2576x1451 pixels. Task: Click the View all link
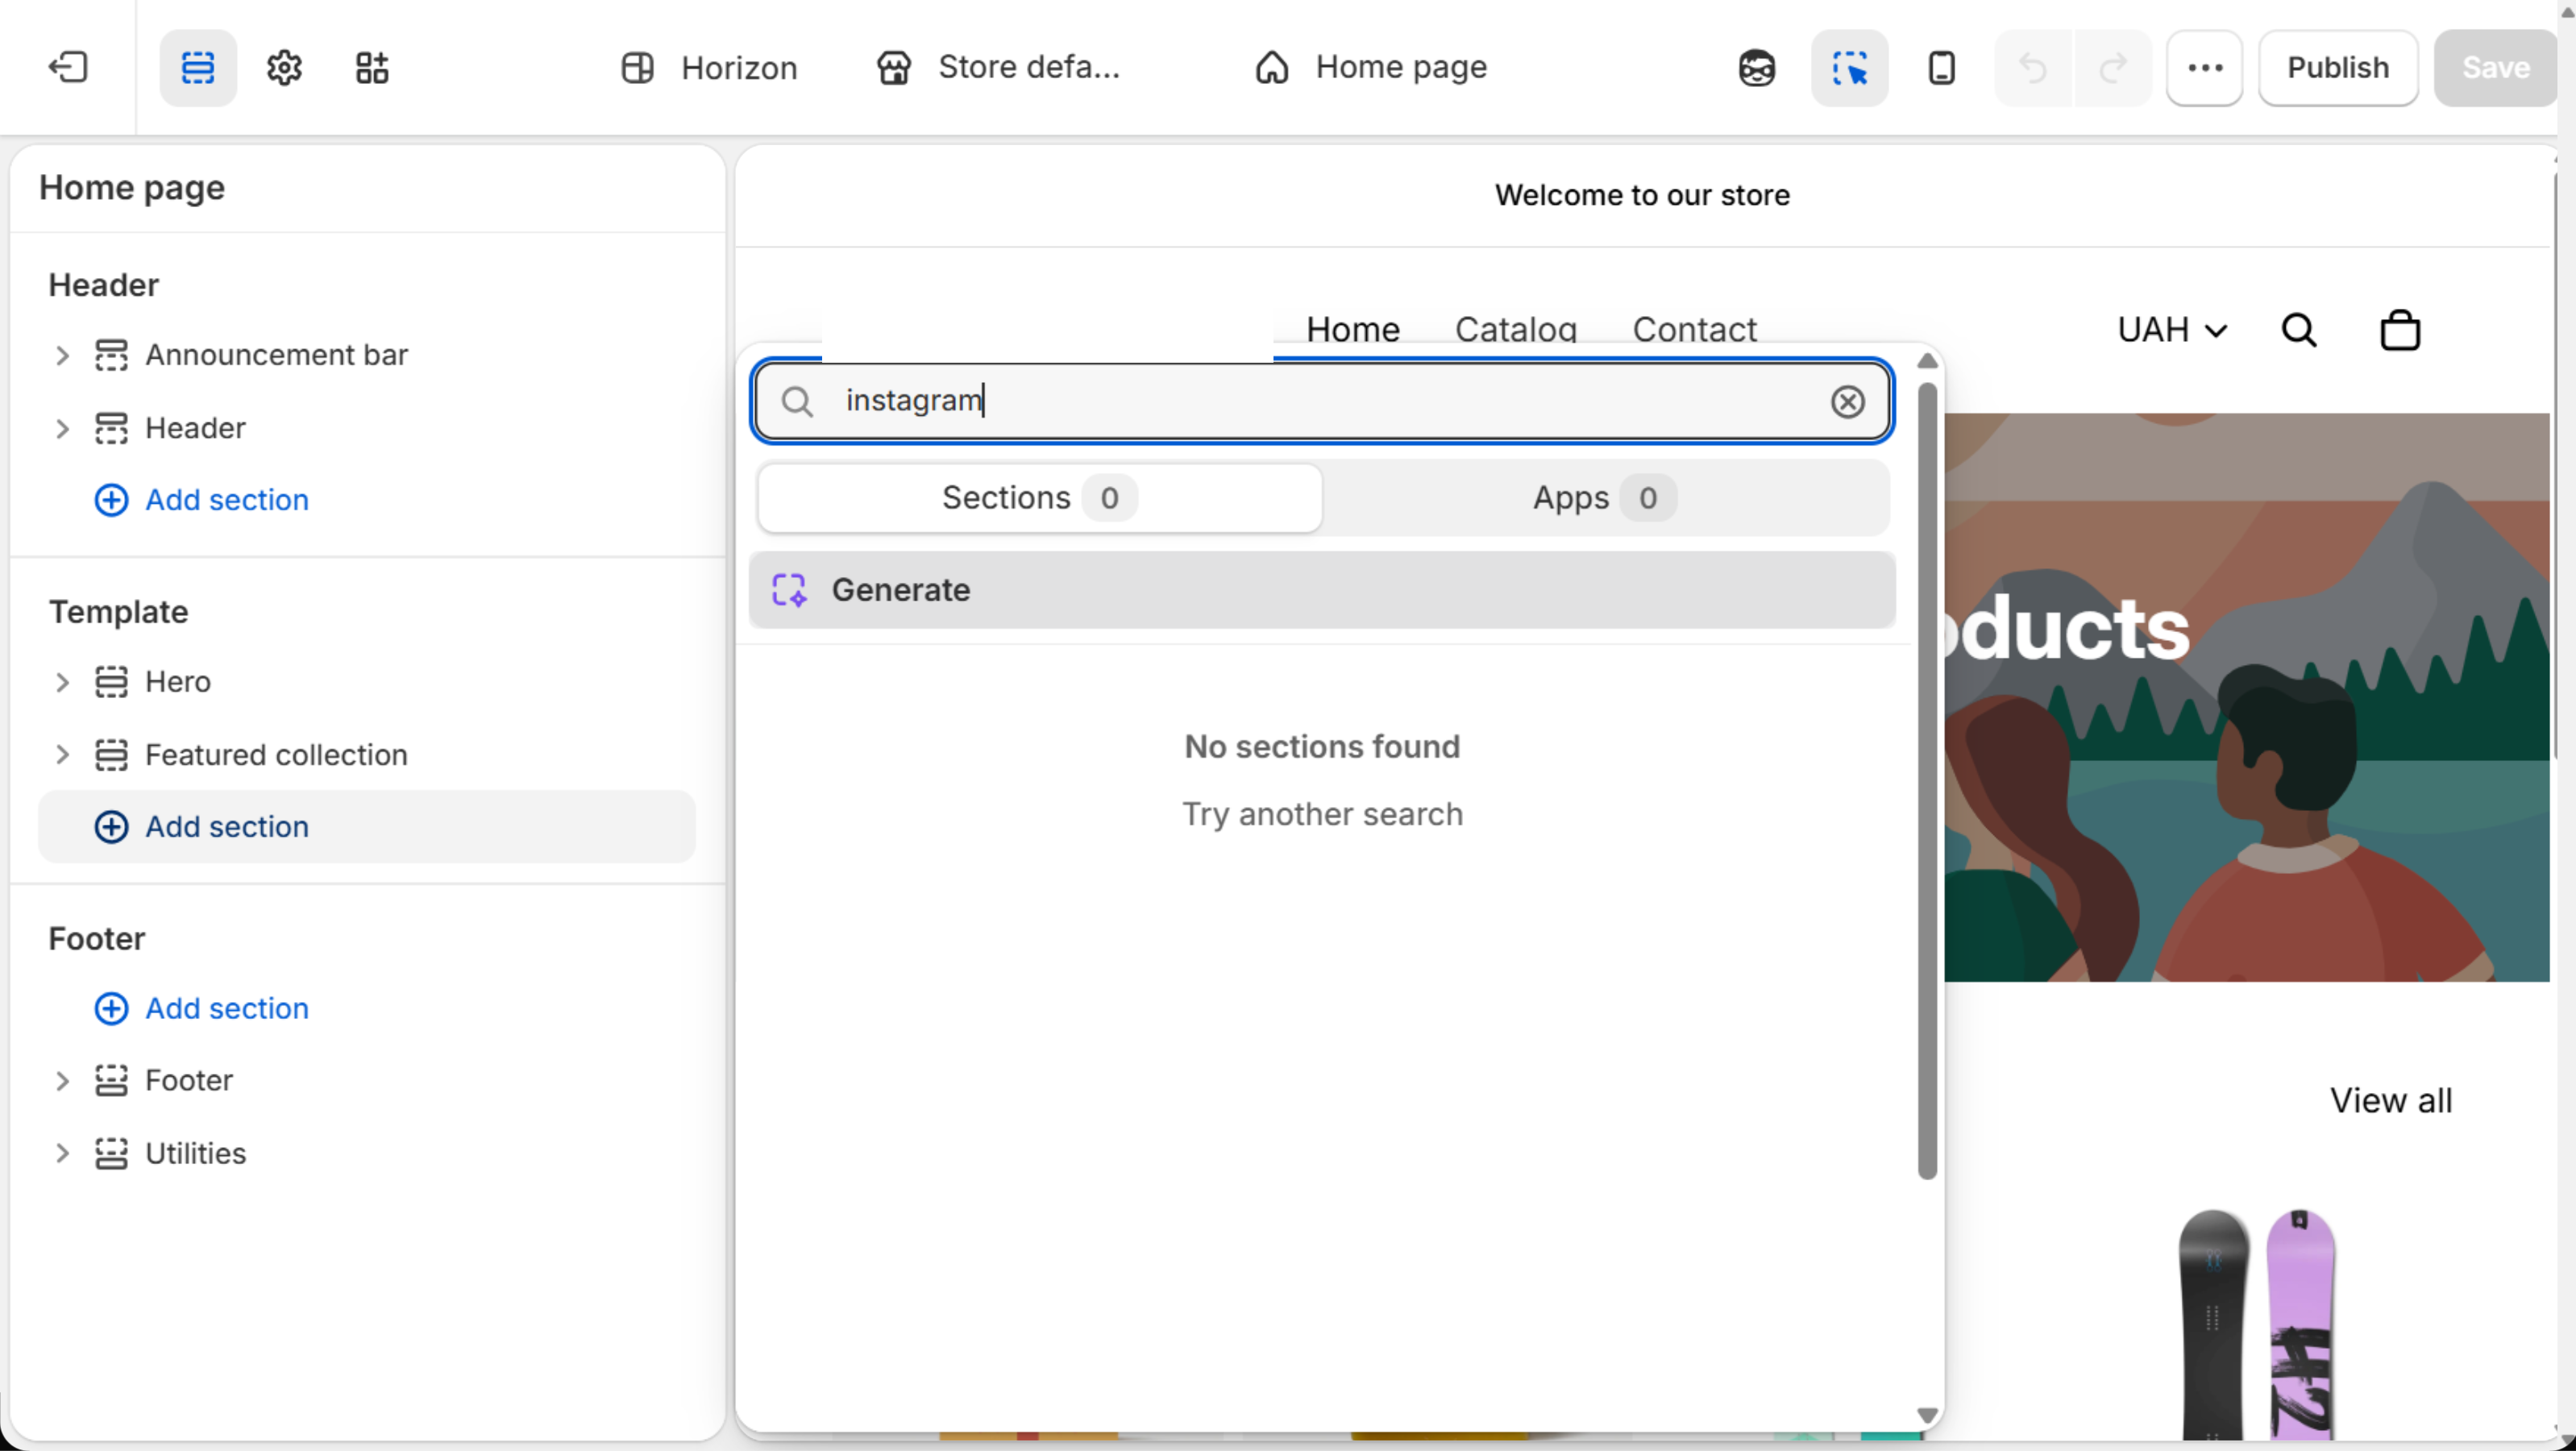(2390, 1100)
